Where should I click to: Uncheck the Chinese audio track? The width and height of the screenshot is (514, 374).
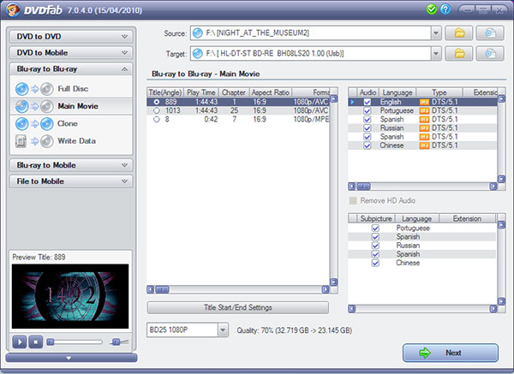pyautogui.click(x=368, y=145)
